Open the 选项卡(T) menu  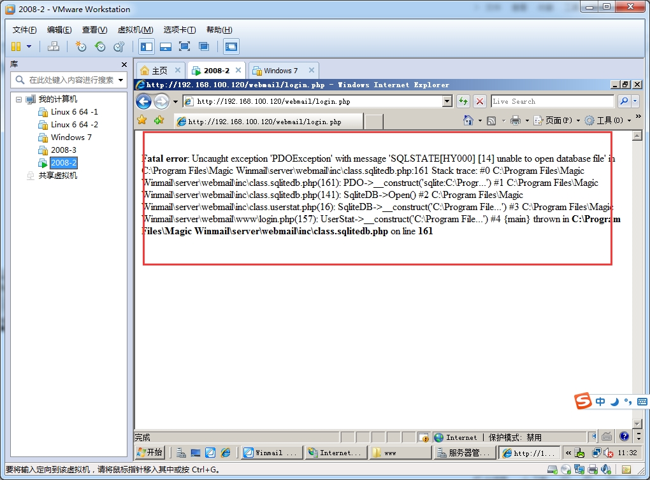pyautogui.click(x=180, y=30)
